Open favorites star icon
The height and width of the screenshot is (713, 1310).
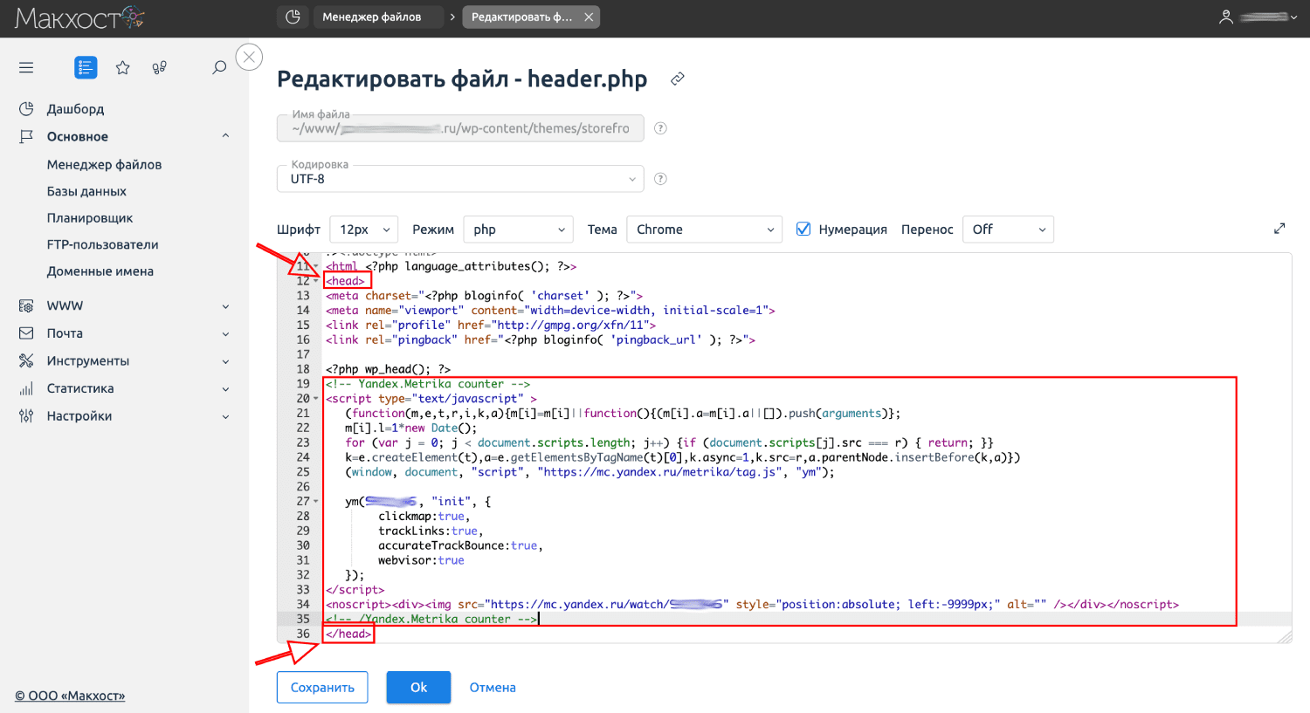123,67
